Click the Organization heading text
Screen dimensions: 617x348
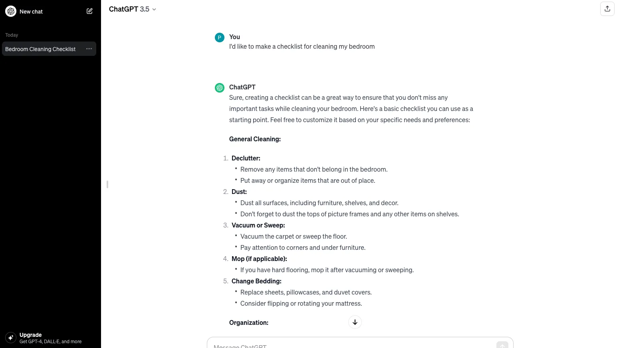click(249, 323)
